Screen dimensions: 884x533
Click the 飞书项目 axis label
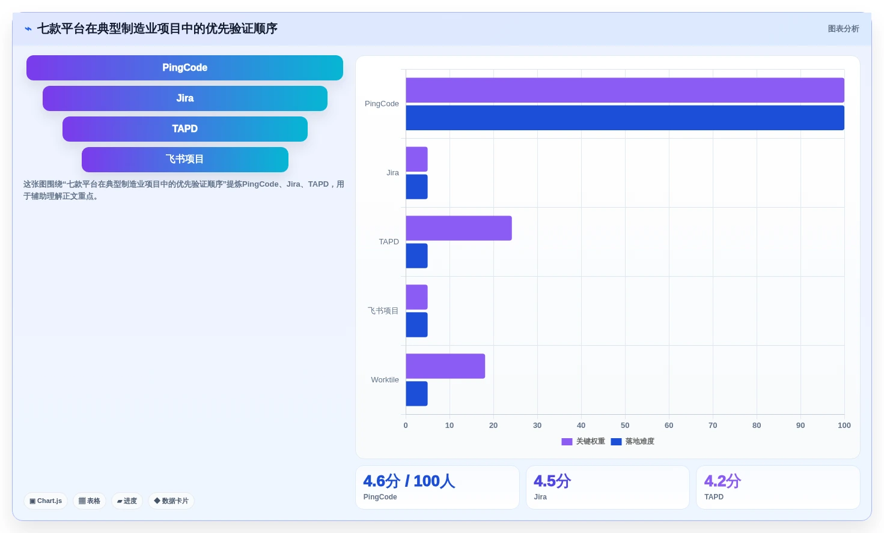click(x=383, y=311)
